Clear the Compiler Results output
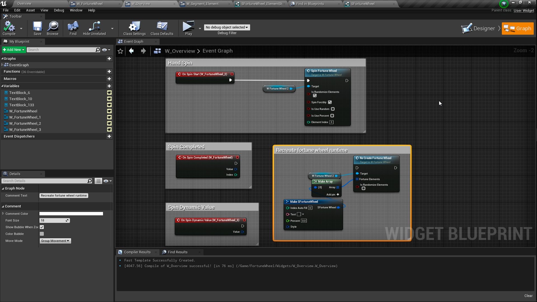Screen dimensions: 537x302 (x=528, y=296)
